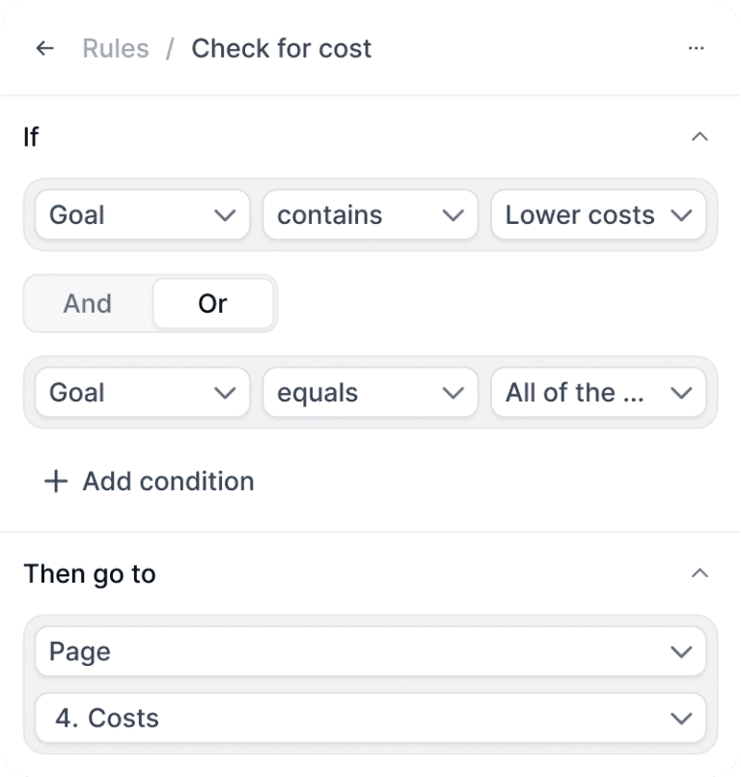Click the chevron in 4. Costs dropdown
Viewport: 741px width, 777px height.
[x=681, y=718]
